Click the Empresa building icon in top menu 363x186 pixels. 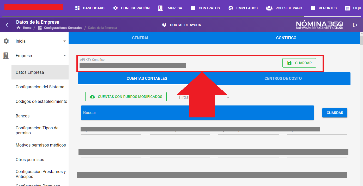tap(160, 8)
